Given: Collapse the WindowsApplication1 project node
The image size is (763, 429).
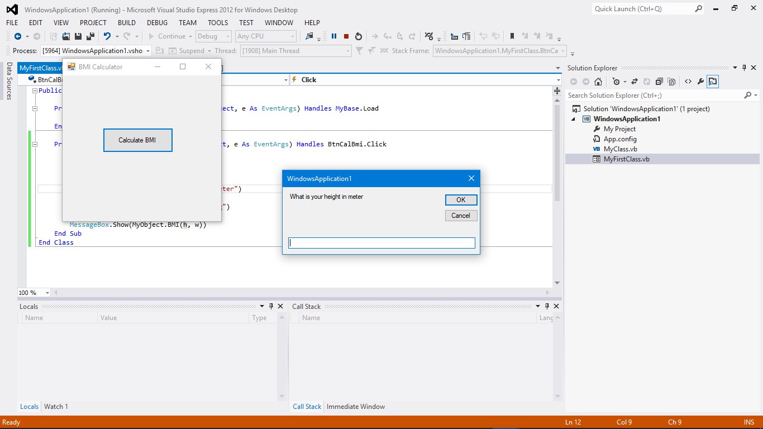Looking at the screenshot, I should point(574,119).
